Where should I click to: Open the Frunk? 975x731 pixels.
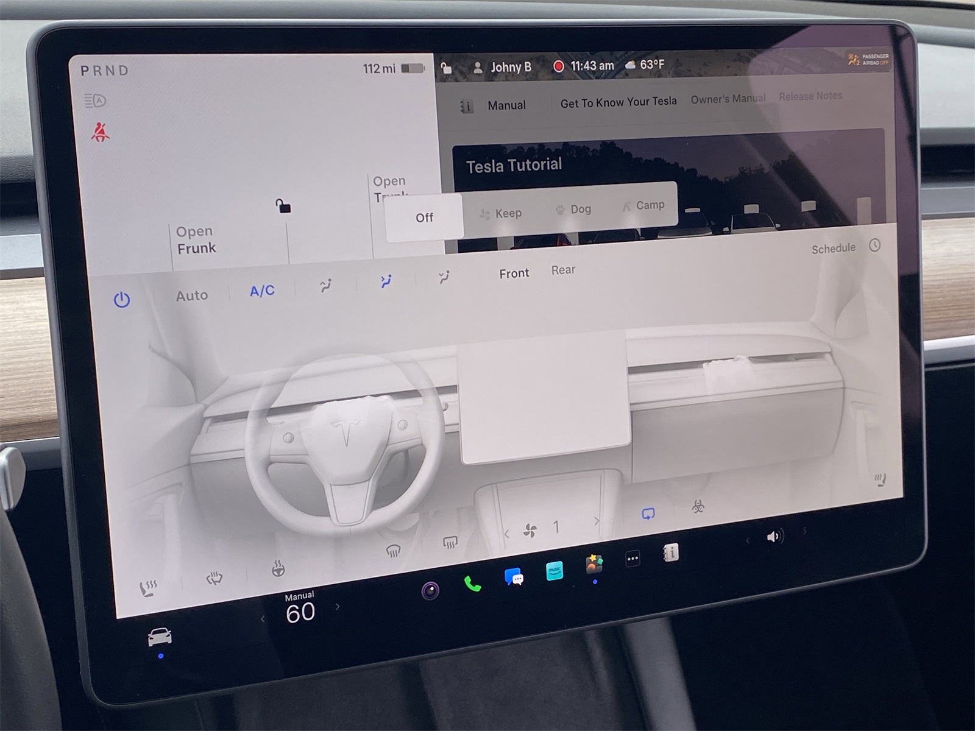point(195,239)
